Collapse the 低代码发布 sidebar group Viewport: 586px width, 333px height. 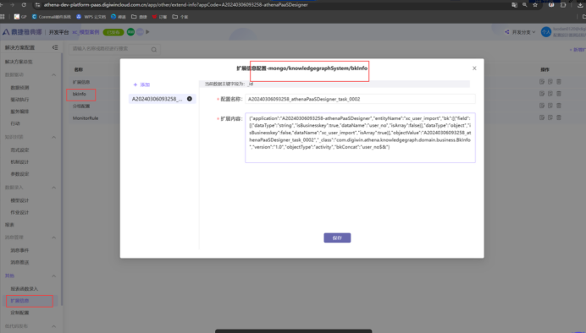[54, 326]
